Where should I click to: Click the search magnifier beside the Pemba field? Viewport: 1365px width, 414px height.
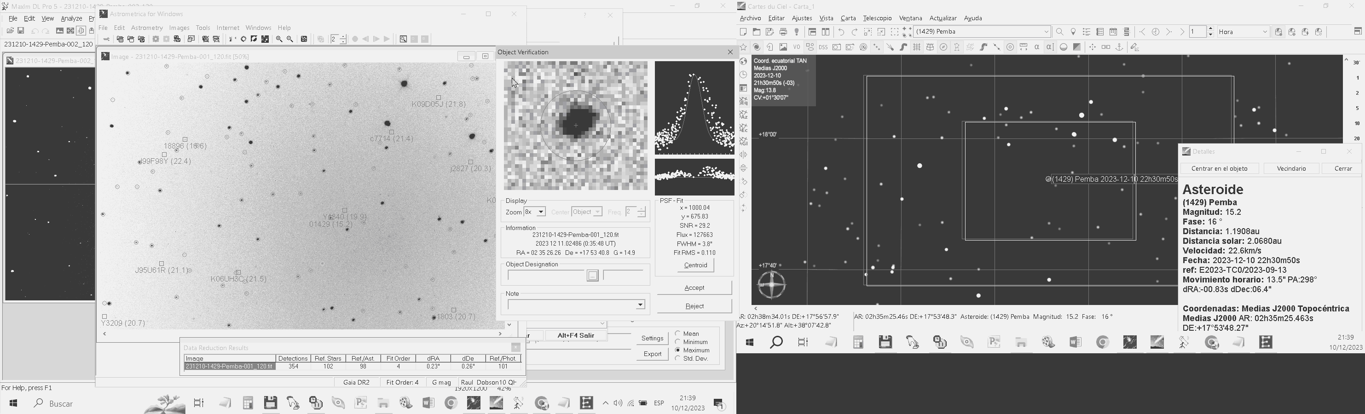coord(1060,32)
